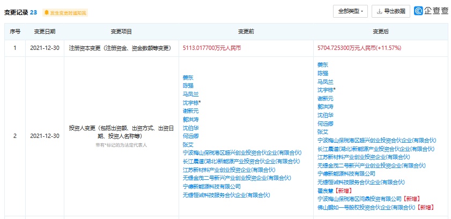The image size is (451, 219).
Task: Click the 变更后 column header
Action: click(381, 32)
